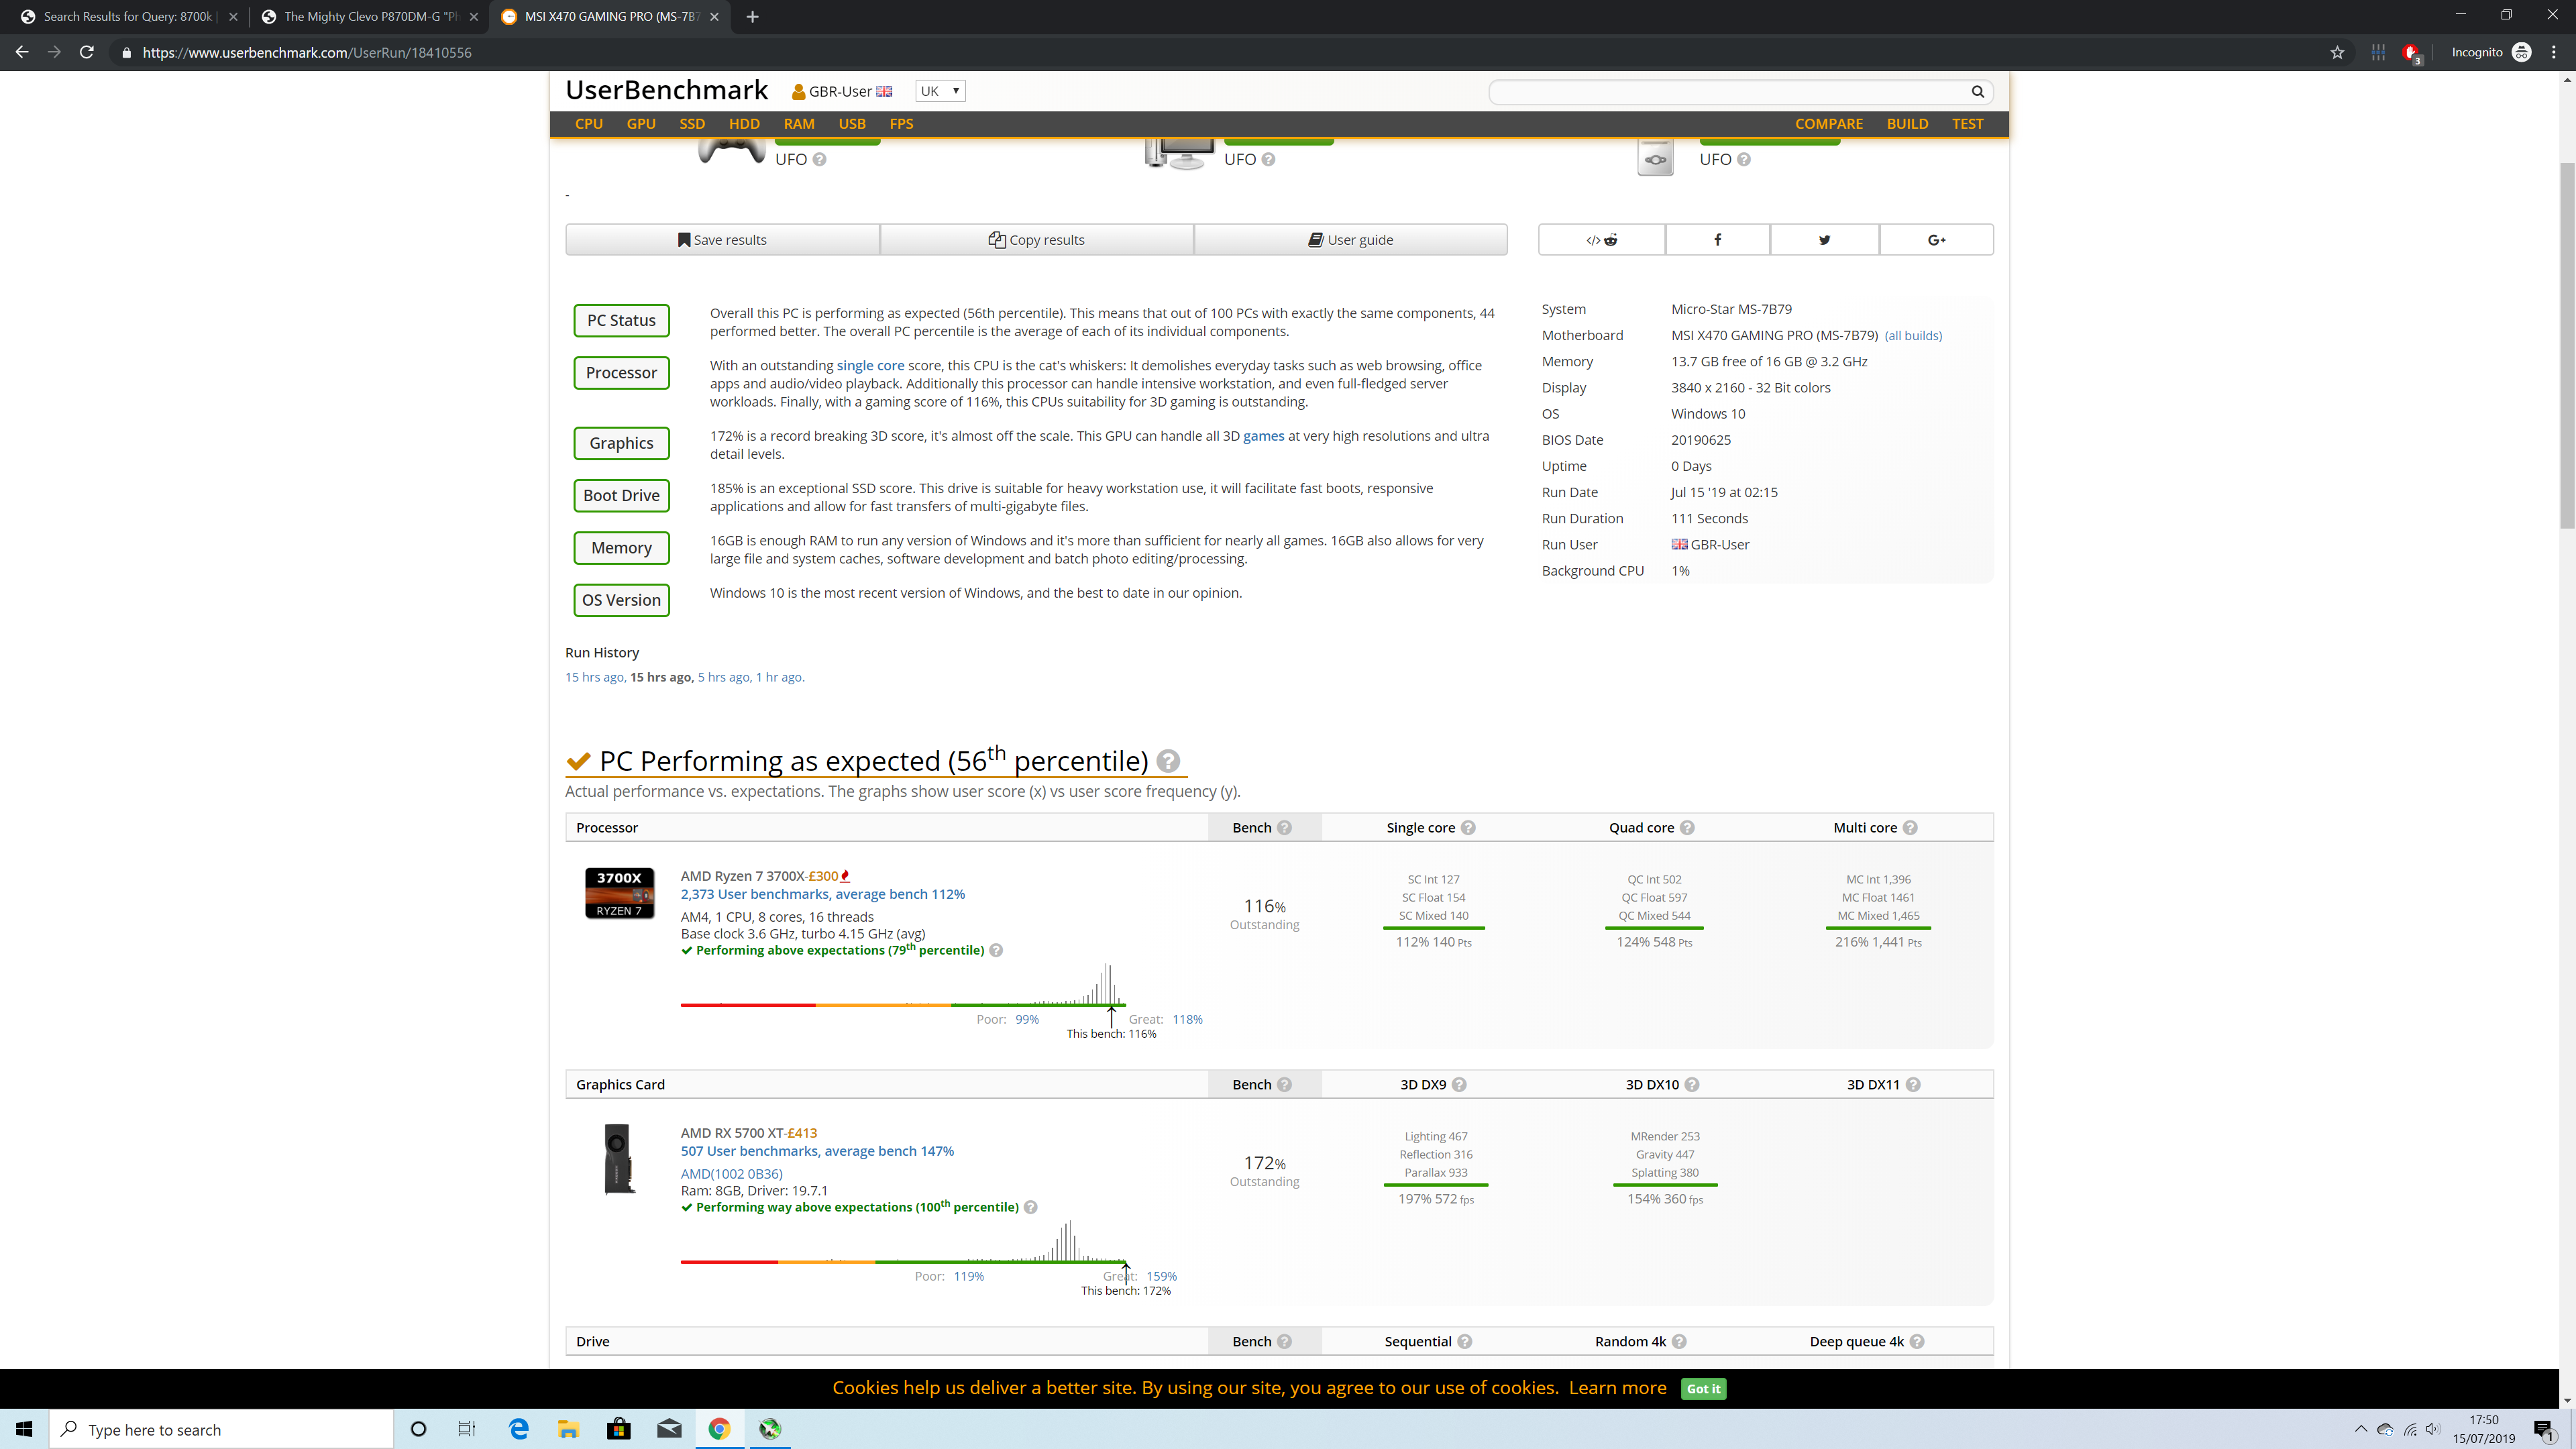
Task: Click the browser address bar URL
Action: (306, 53)
